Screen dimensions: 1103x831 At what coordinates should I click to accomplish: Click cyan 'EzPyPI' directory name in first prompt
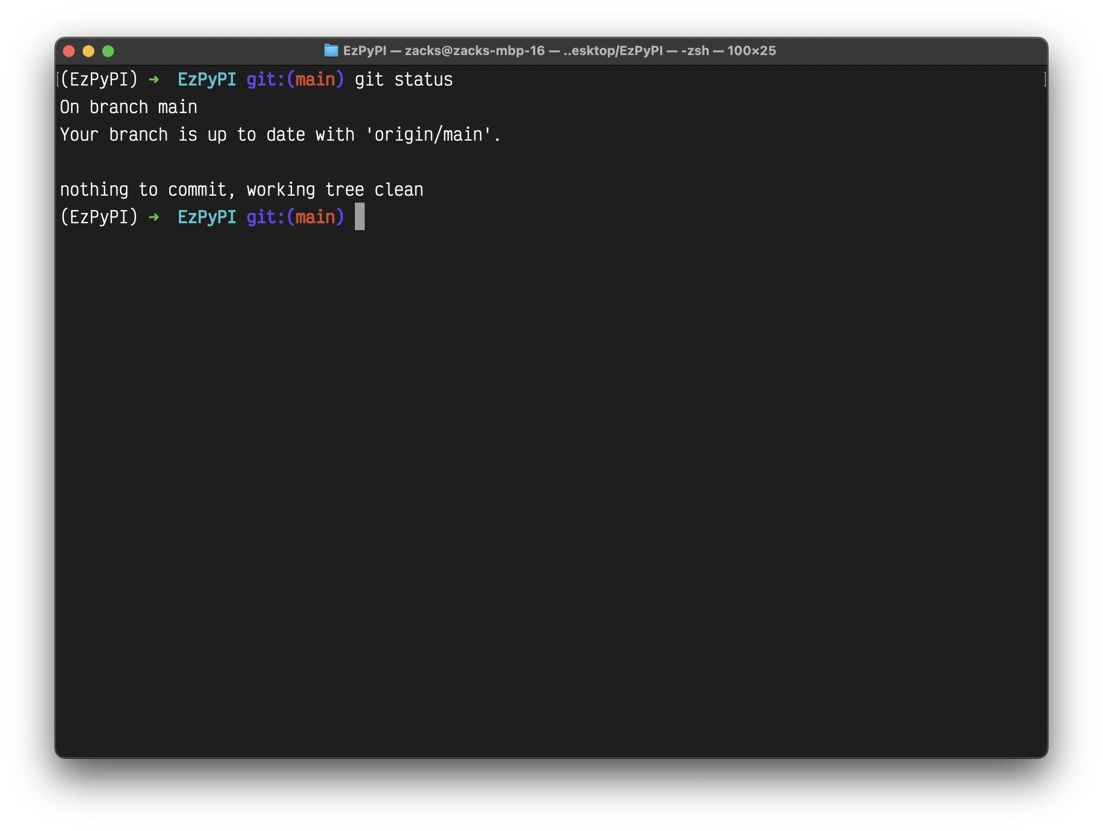point(207,80)
